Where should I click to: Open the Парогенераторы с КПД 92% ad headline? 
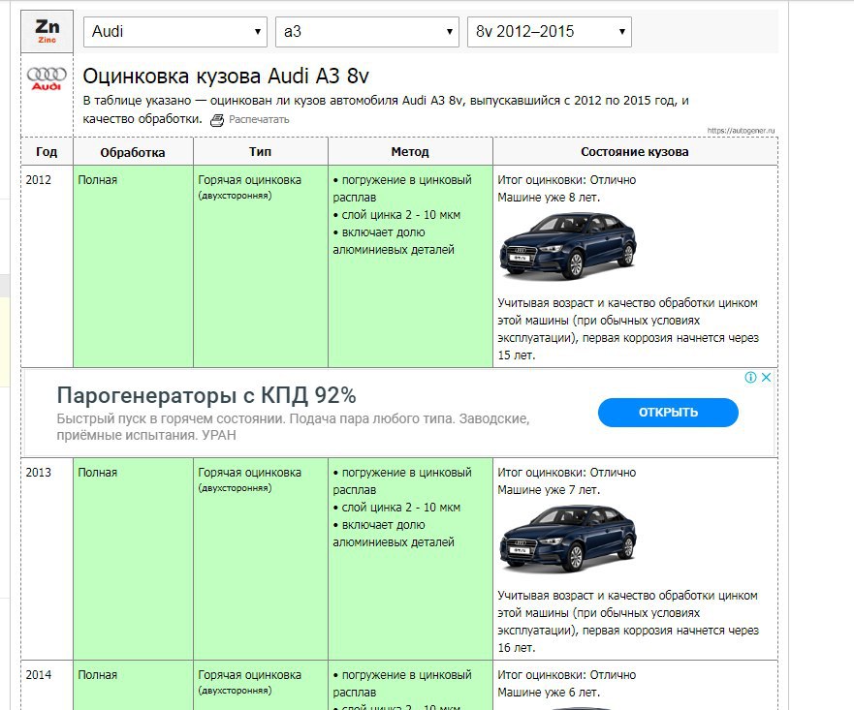click(206, 395)
